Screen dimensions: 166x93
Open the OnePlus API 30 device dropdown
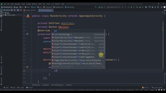pyautogui.click(x=114, y=7)
